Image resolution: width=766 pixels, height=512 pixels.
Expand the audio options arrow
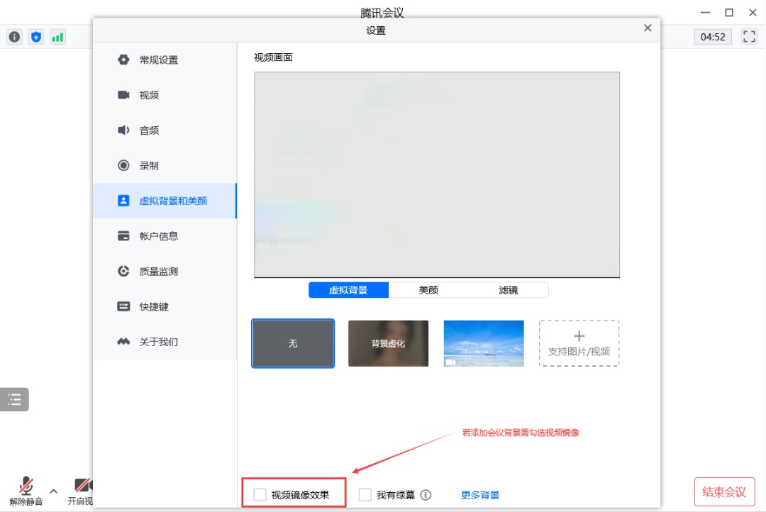53,490
